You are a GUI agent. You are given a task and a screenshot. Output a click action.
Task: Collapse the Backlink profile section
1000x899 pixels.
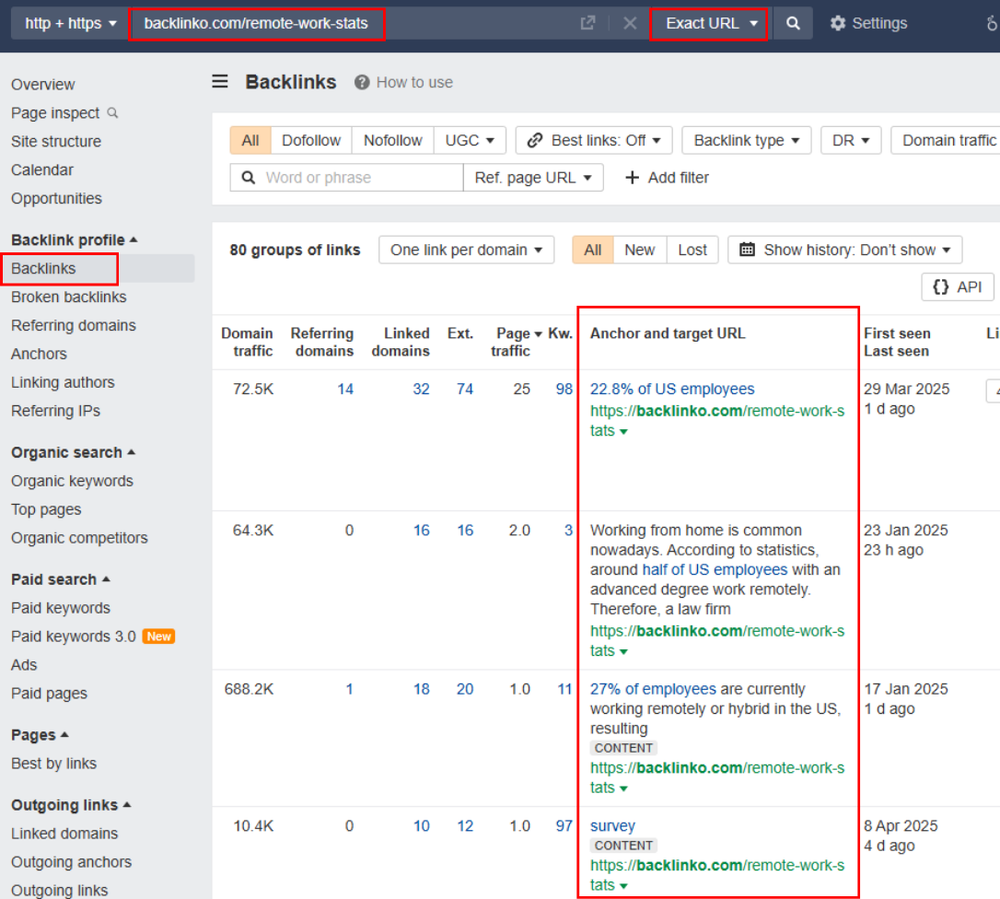[x=74, y=239]
